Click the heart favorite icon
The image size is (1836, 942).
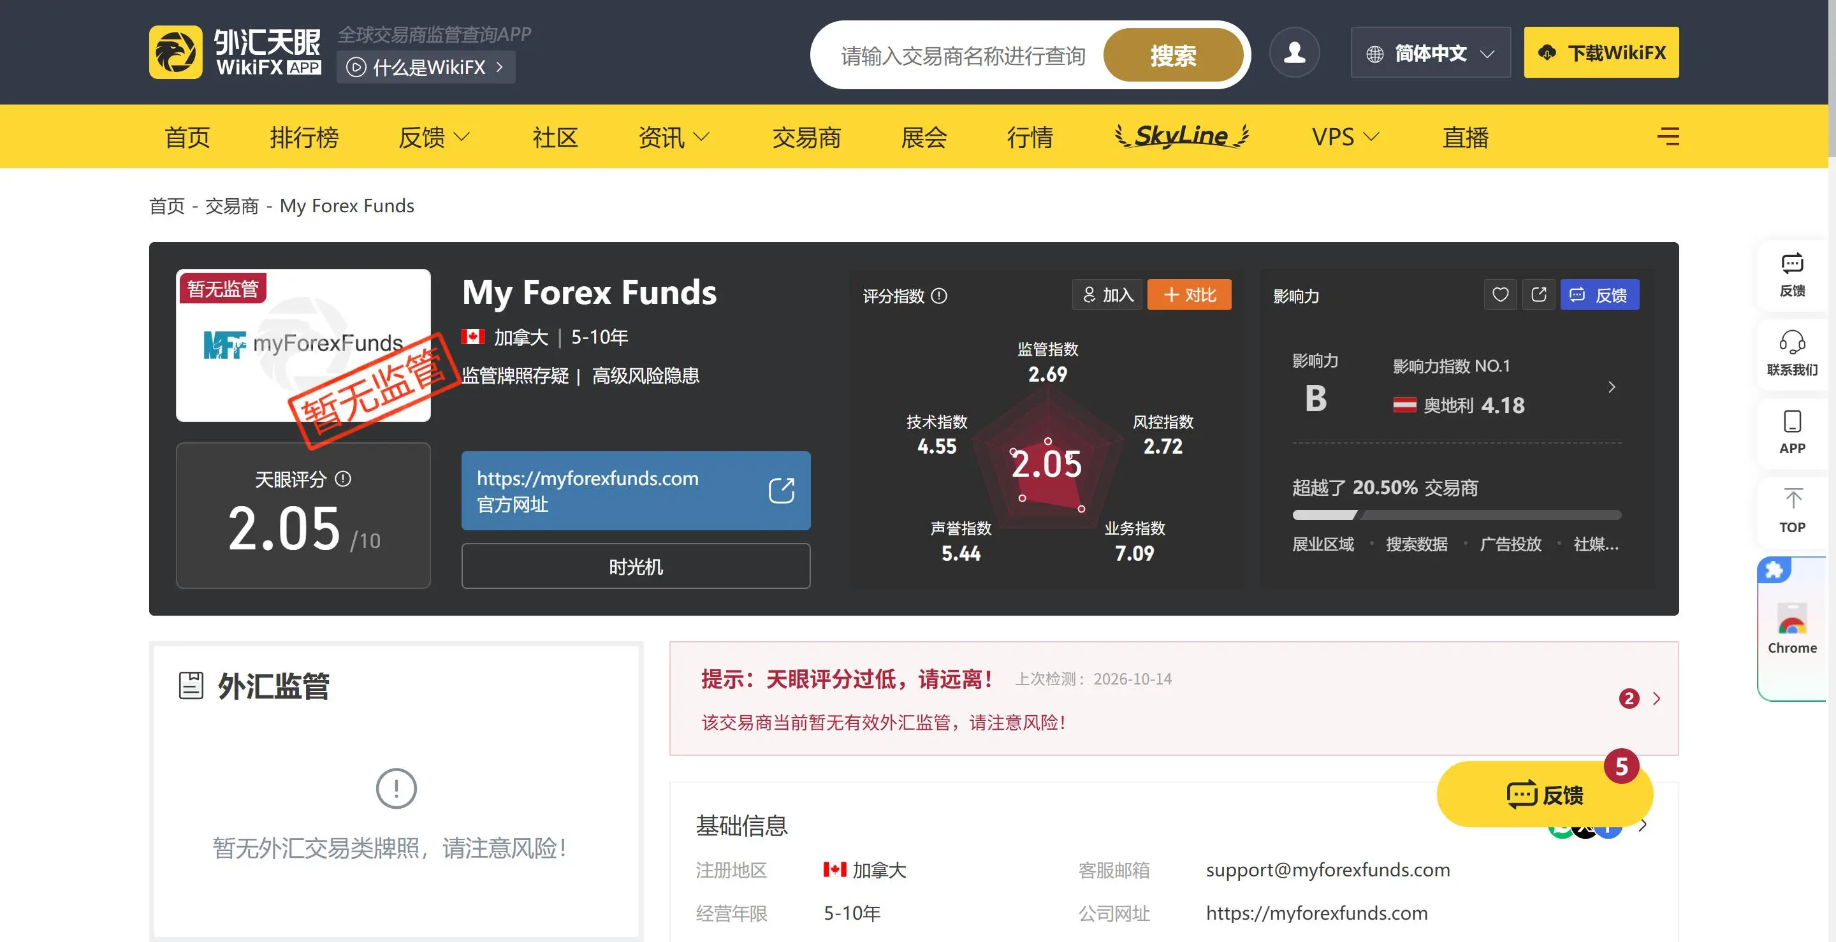(1500, 295)
